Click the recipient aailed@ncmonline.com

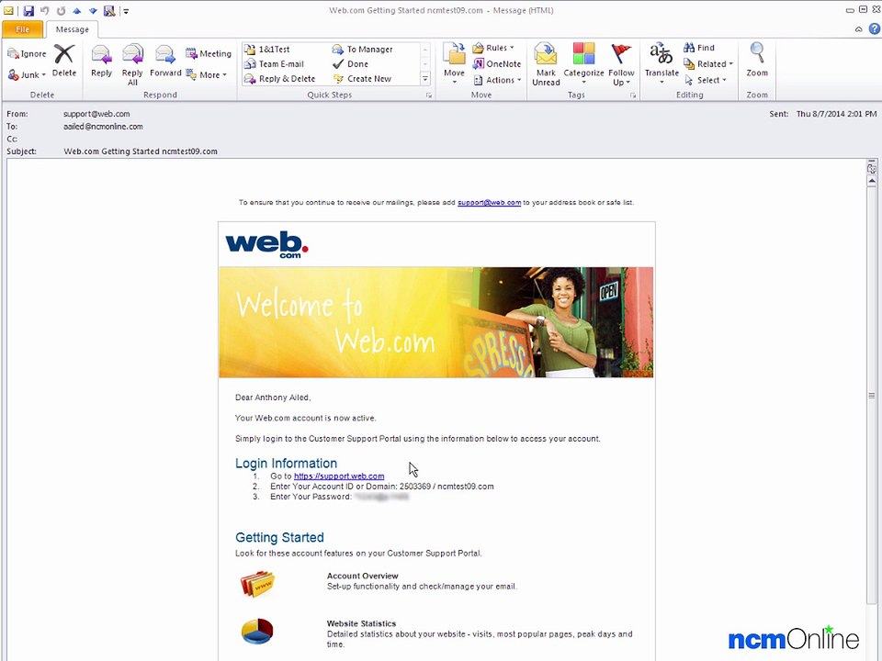(103, 127)
